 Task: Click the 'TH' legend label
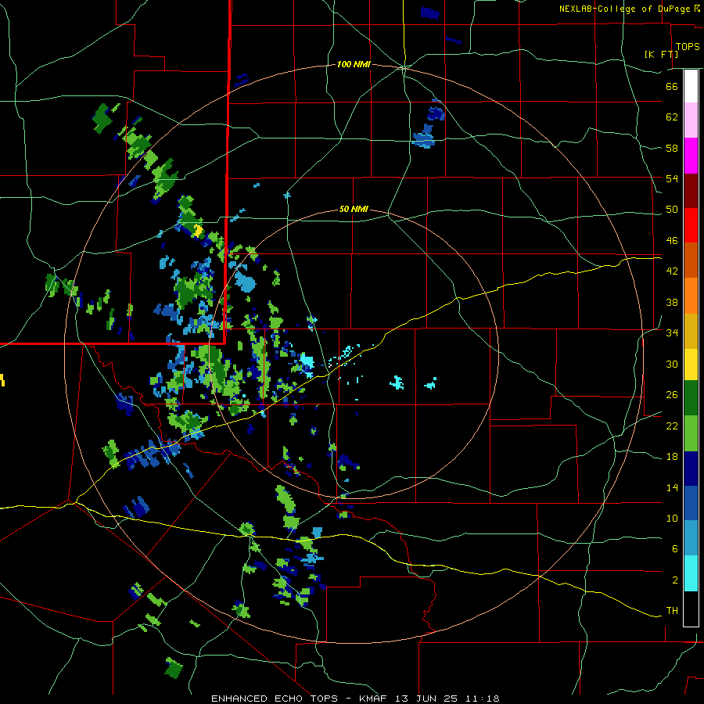(672, 611)
